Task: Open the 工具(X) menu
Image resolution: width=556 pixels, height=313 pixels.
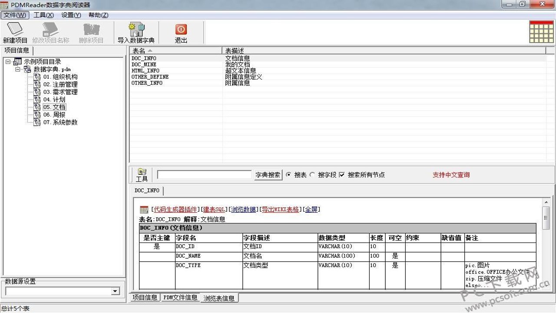Action: coord(43,15)
